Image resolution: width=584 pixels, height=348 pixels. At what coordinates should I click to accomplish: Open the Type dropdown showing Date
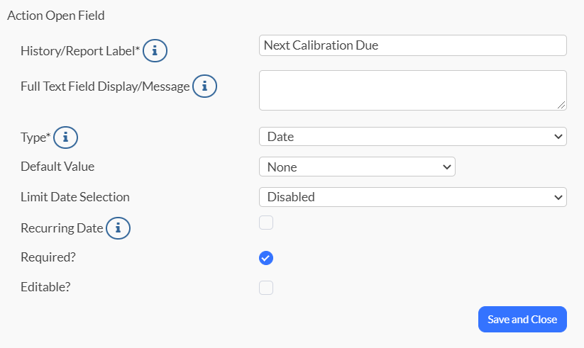413,137
